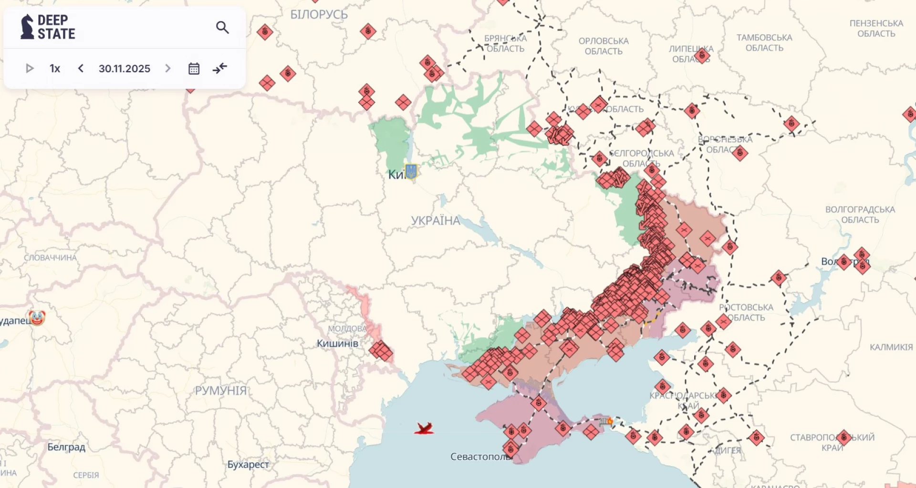
Task: Select the unit marker in Stavropol Krai
Action: 843,437
